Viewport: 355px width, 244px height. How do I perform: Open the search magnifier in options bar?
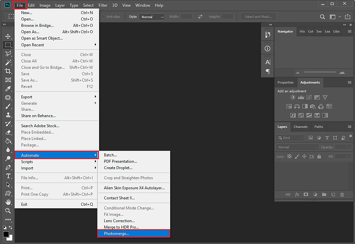tap(322, 17)
